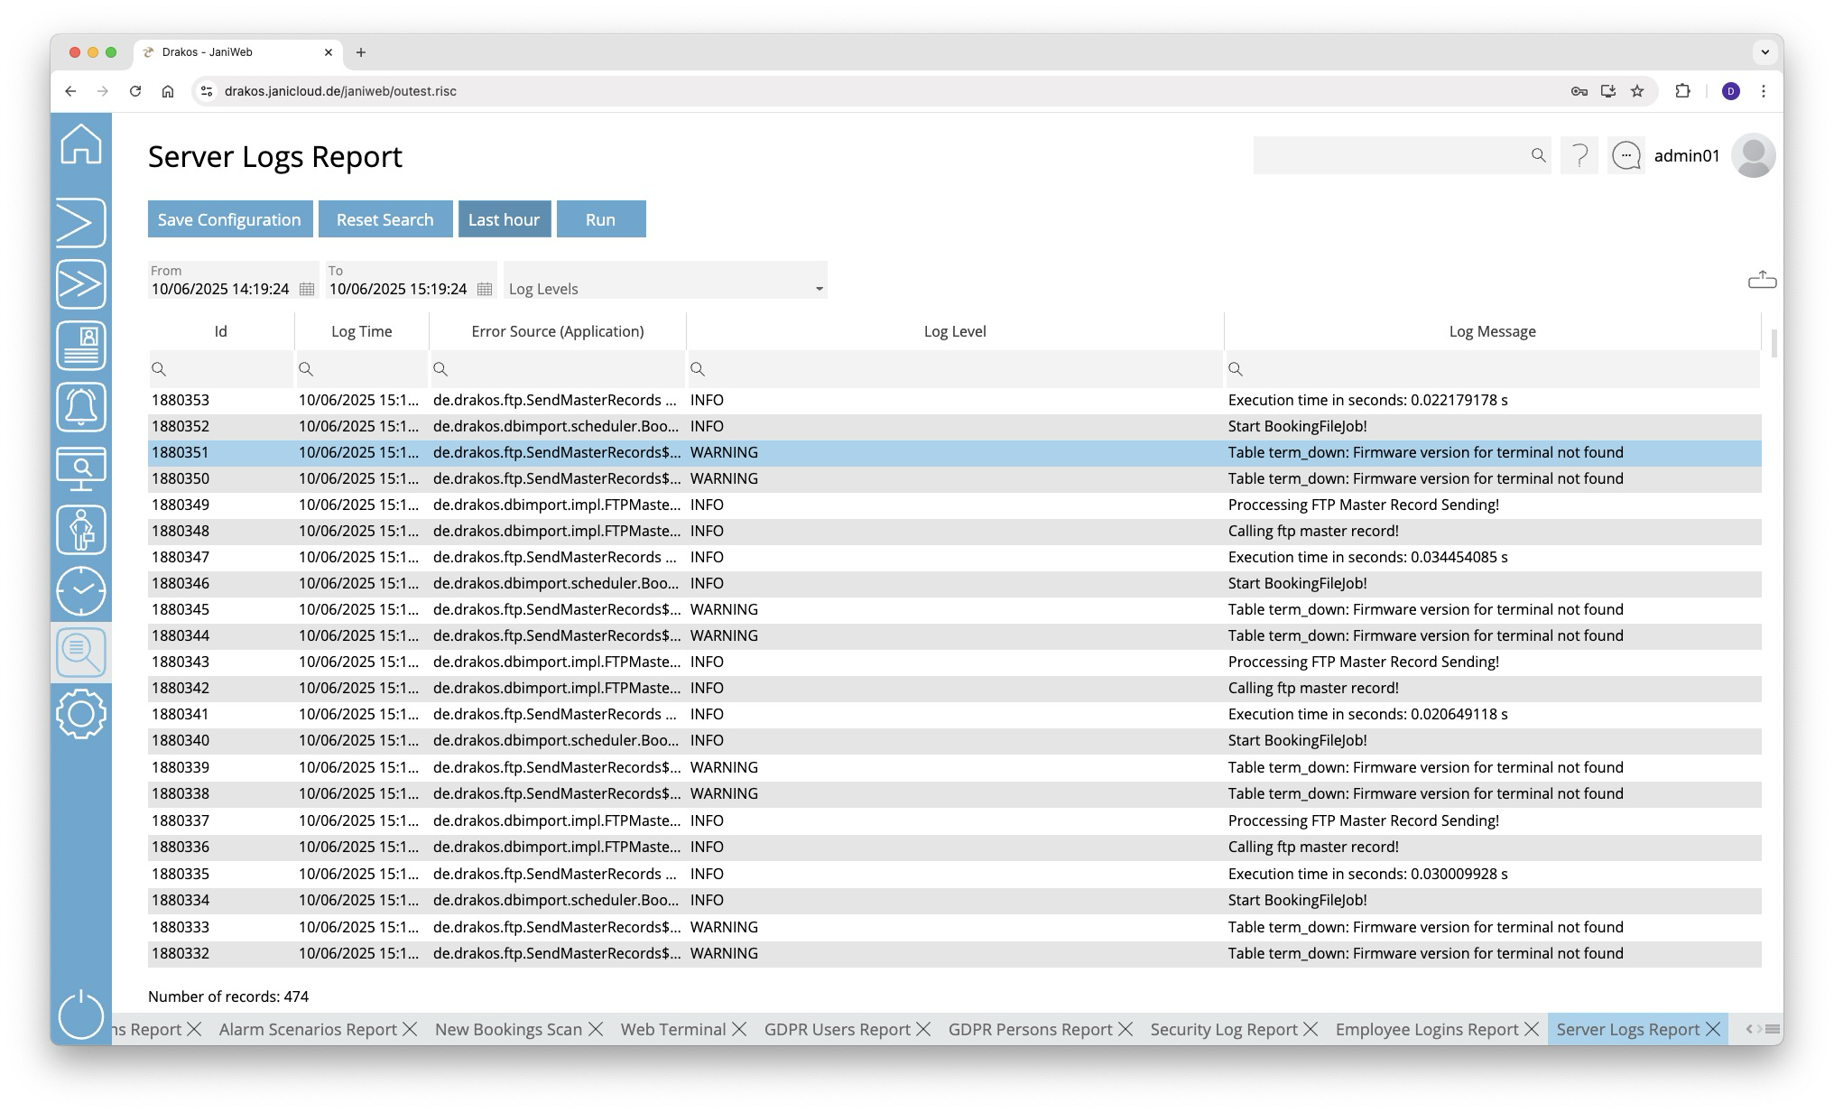The image size is (1834, 1112).
Task: Expand the Log Levels dropdown
Action: click(819, 289)
